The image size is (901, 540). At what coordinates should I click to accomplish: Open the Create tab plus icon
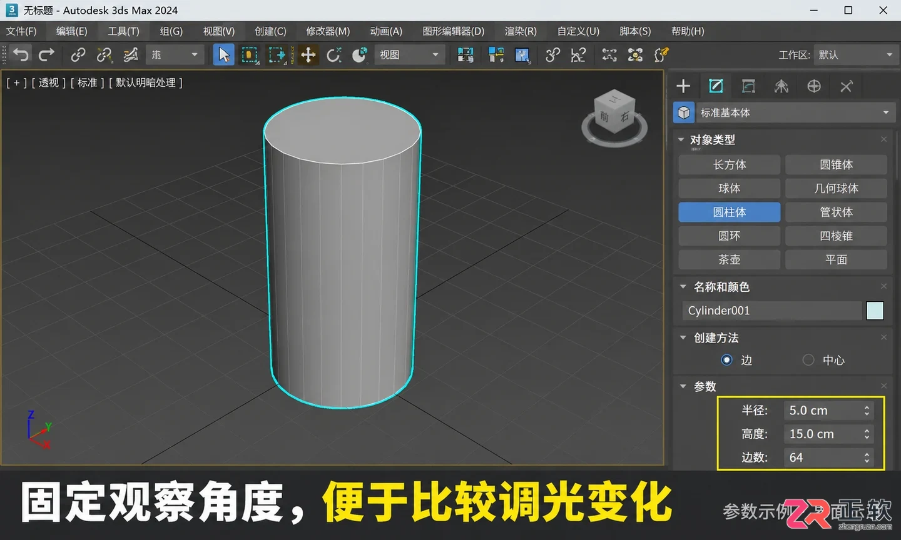coord(683,86)
